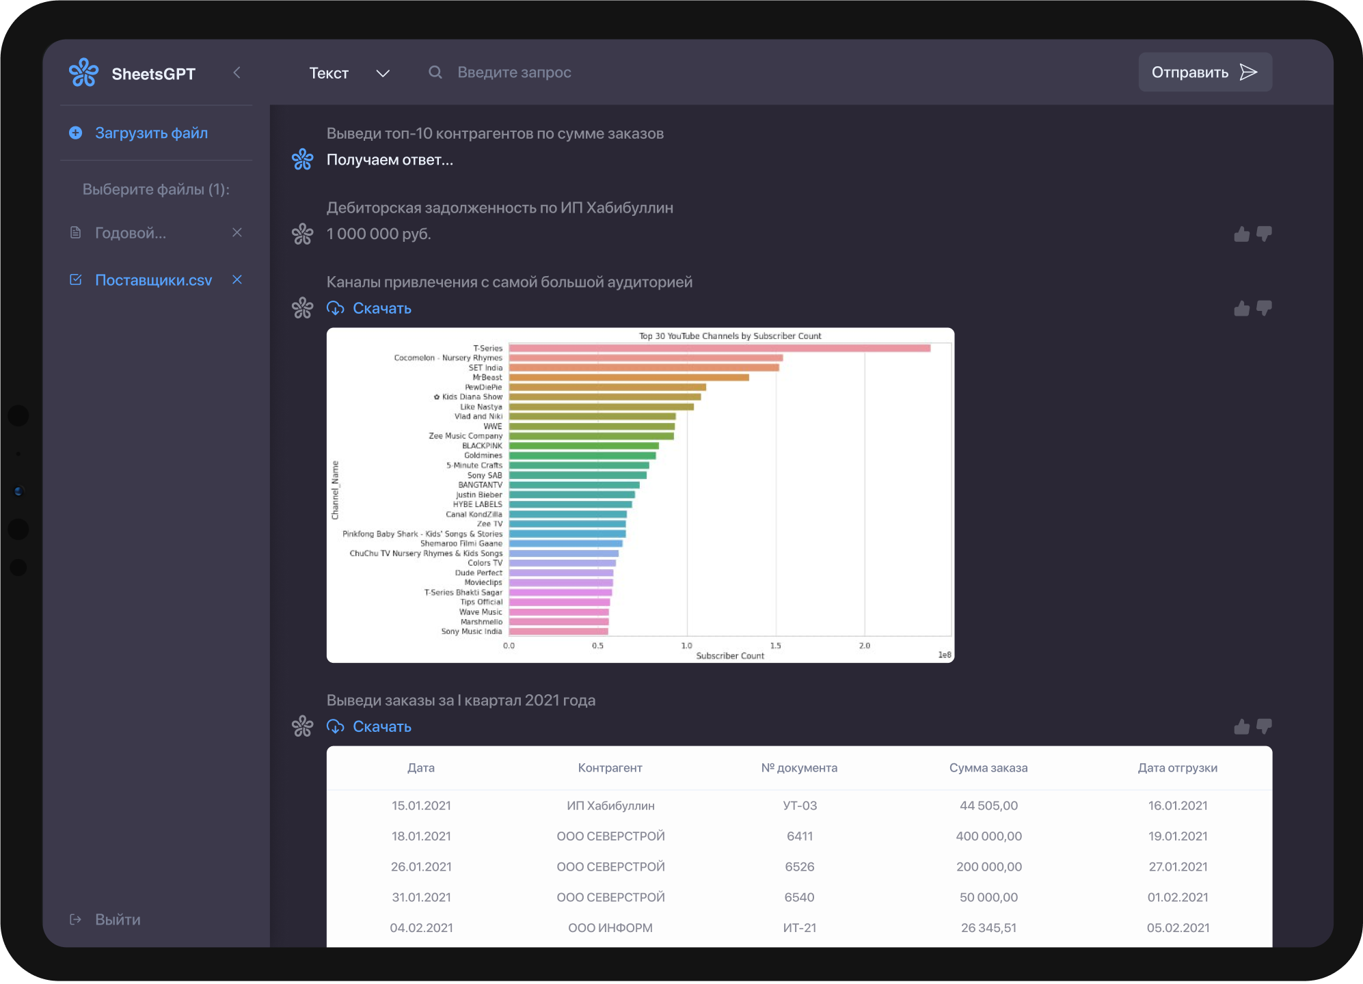The width and height of the screenshot is (1363, 984).
Task: Click the bot icon beside chart Скачать
Action: 303,309
